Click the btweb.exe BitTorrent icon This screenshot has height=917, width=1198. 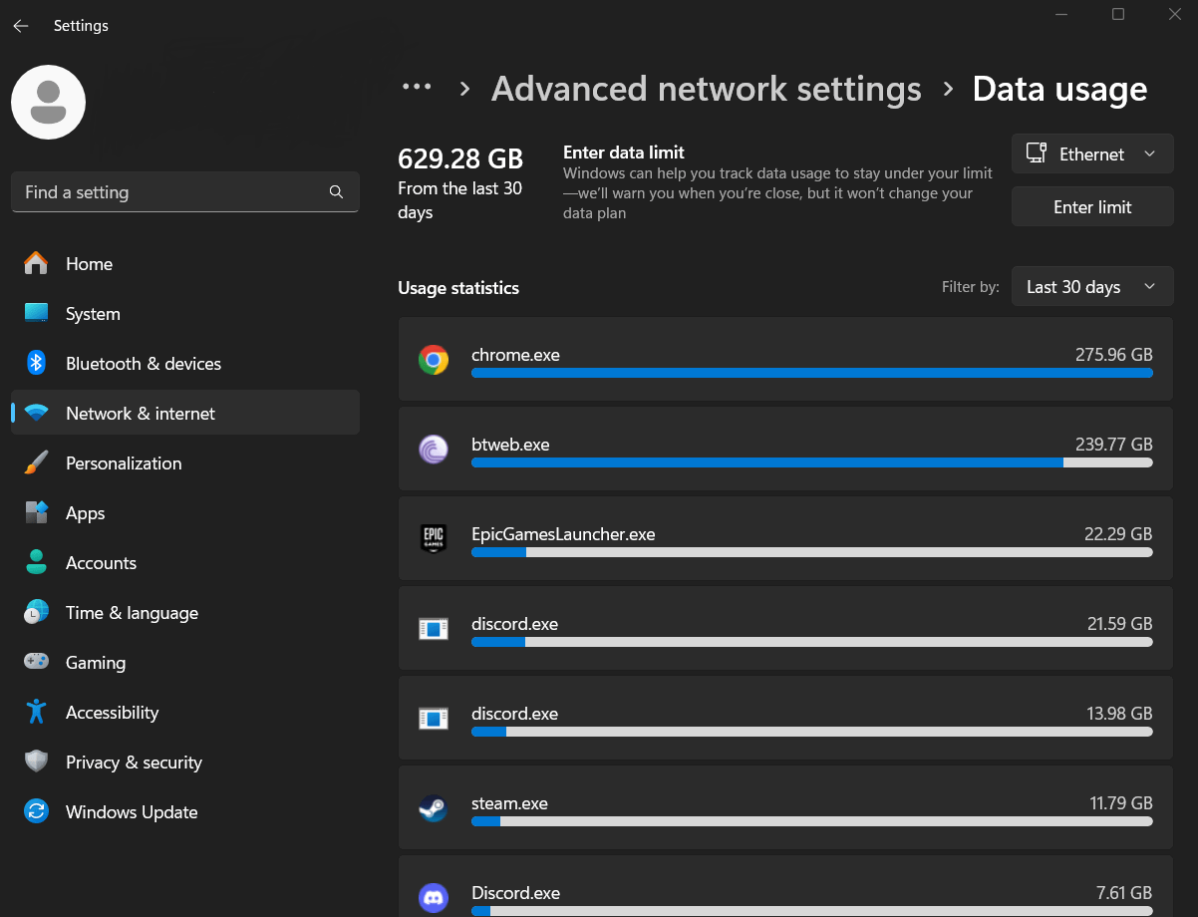(434, 450)
